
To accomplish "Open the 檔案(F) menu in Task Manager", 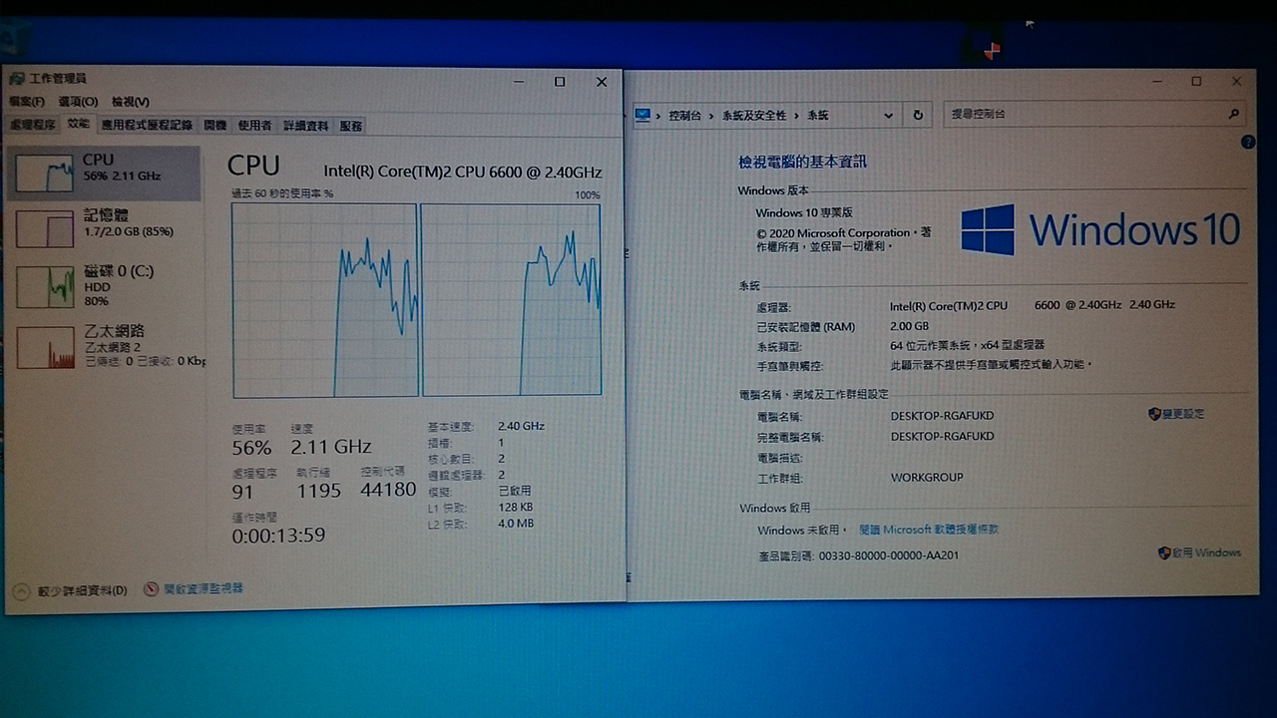I will pyautogui.click(x=27, y=102).
